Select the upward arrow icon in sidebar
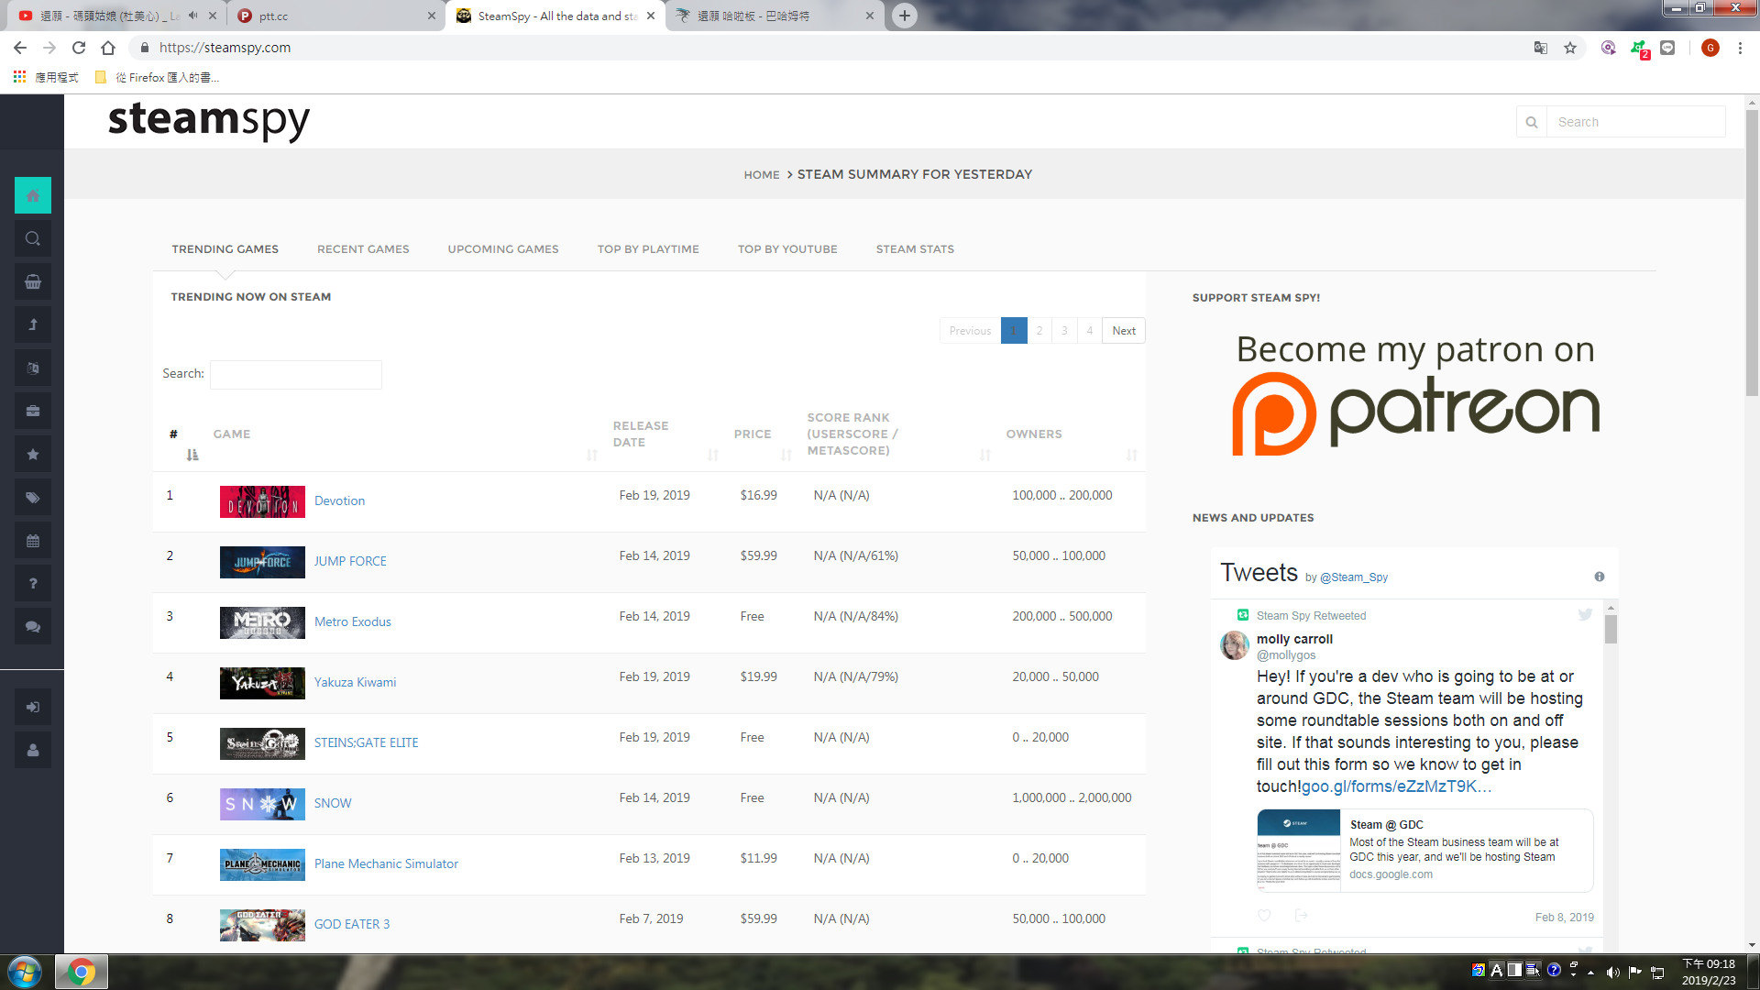The width and height of the screenshot is (1760, 990). click(33, 324)
